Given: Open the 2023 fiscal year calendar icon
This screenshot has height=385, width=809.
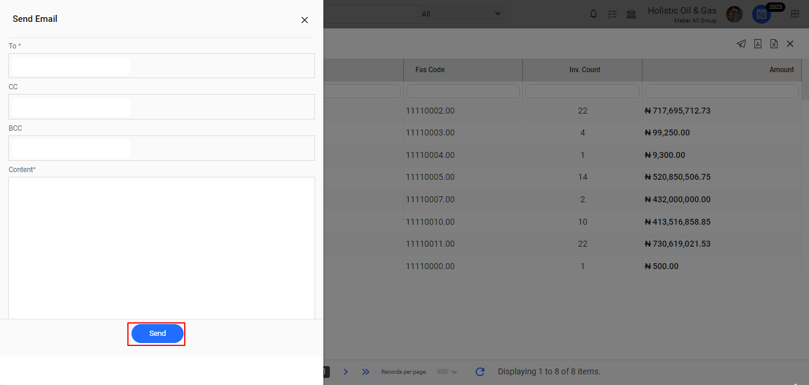Looking at the screenshot, I should coord(762,14).
